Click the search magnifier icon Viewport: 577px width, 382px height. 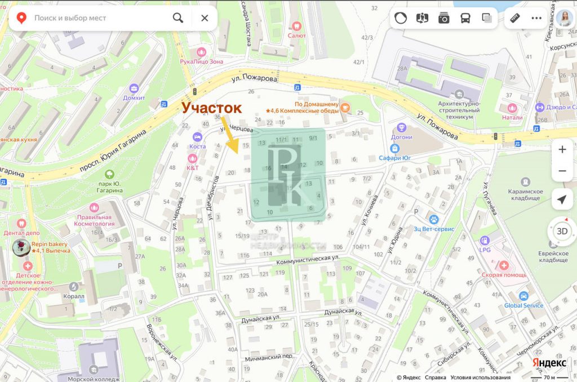[x=178, y=17]
